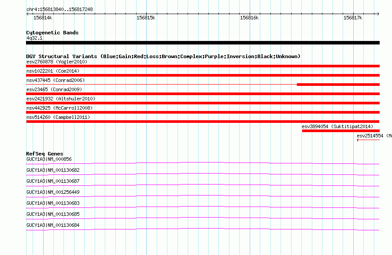Click the magenta line of NM_001130685
This screenshot has height=255, width=392.
pos(203,218)
